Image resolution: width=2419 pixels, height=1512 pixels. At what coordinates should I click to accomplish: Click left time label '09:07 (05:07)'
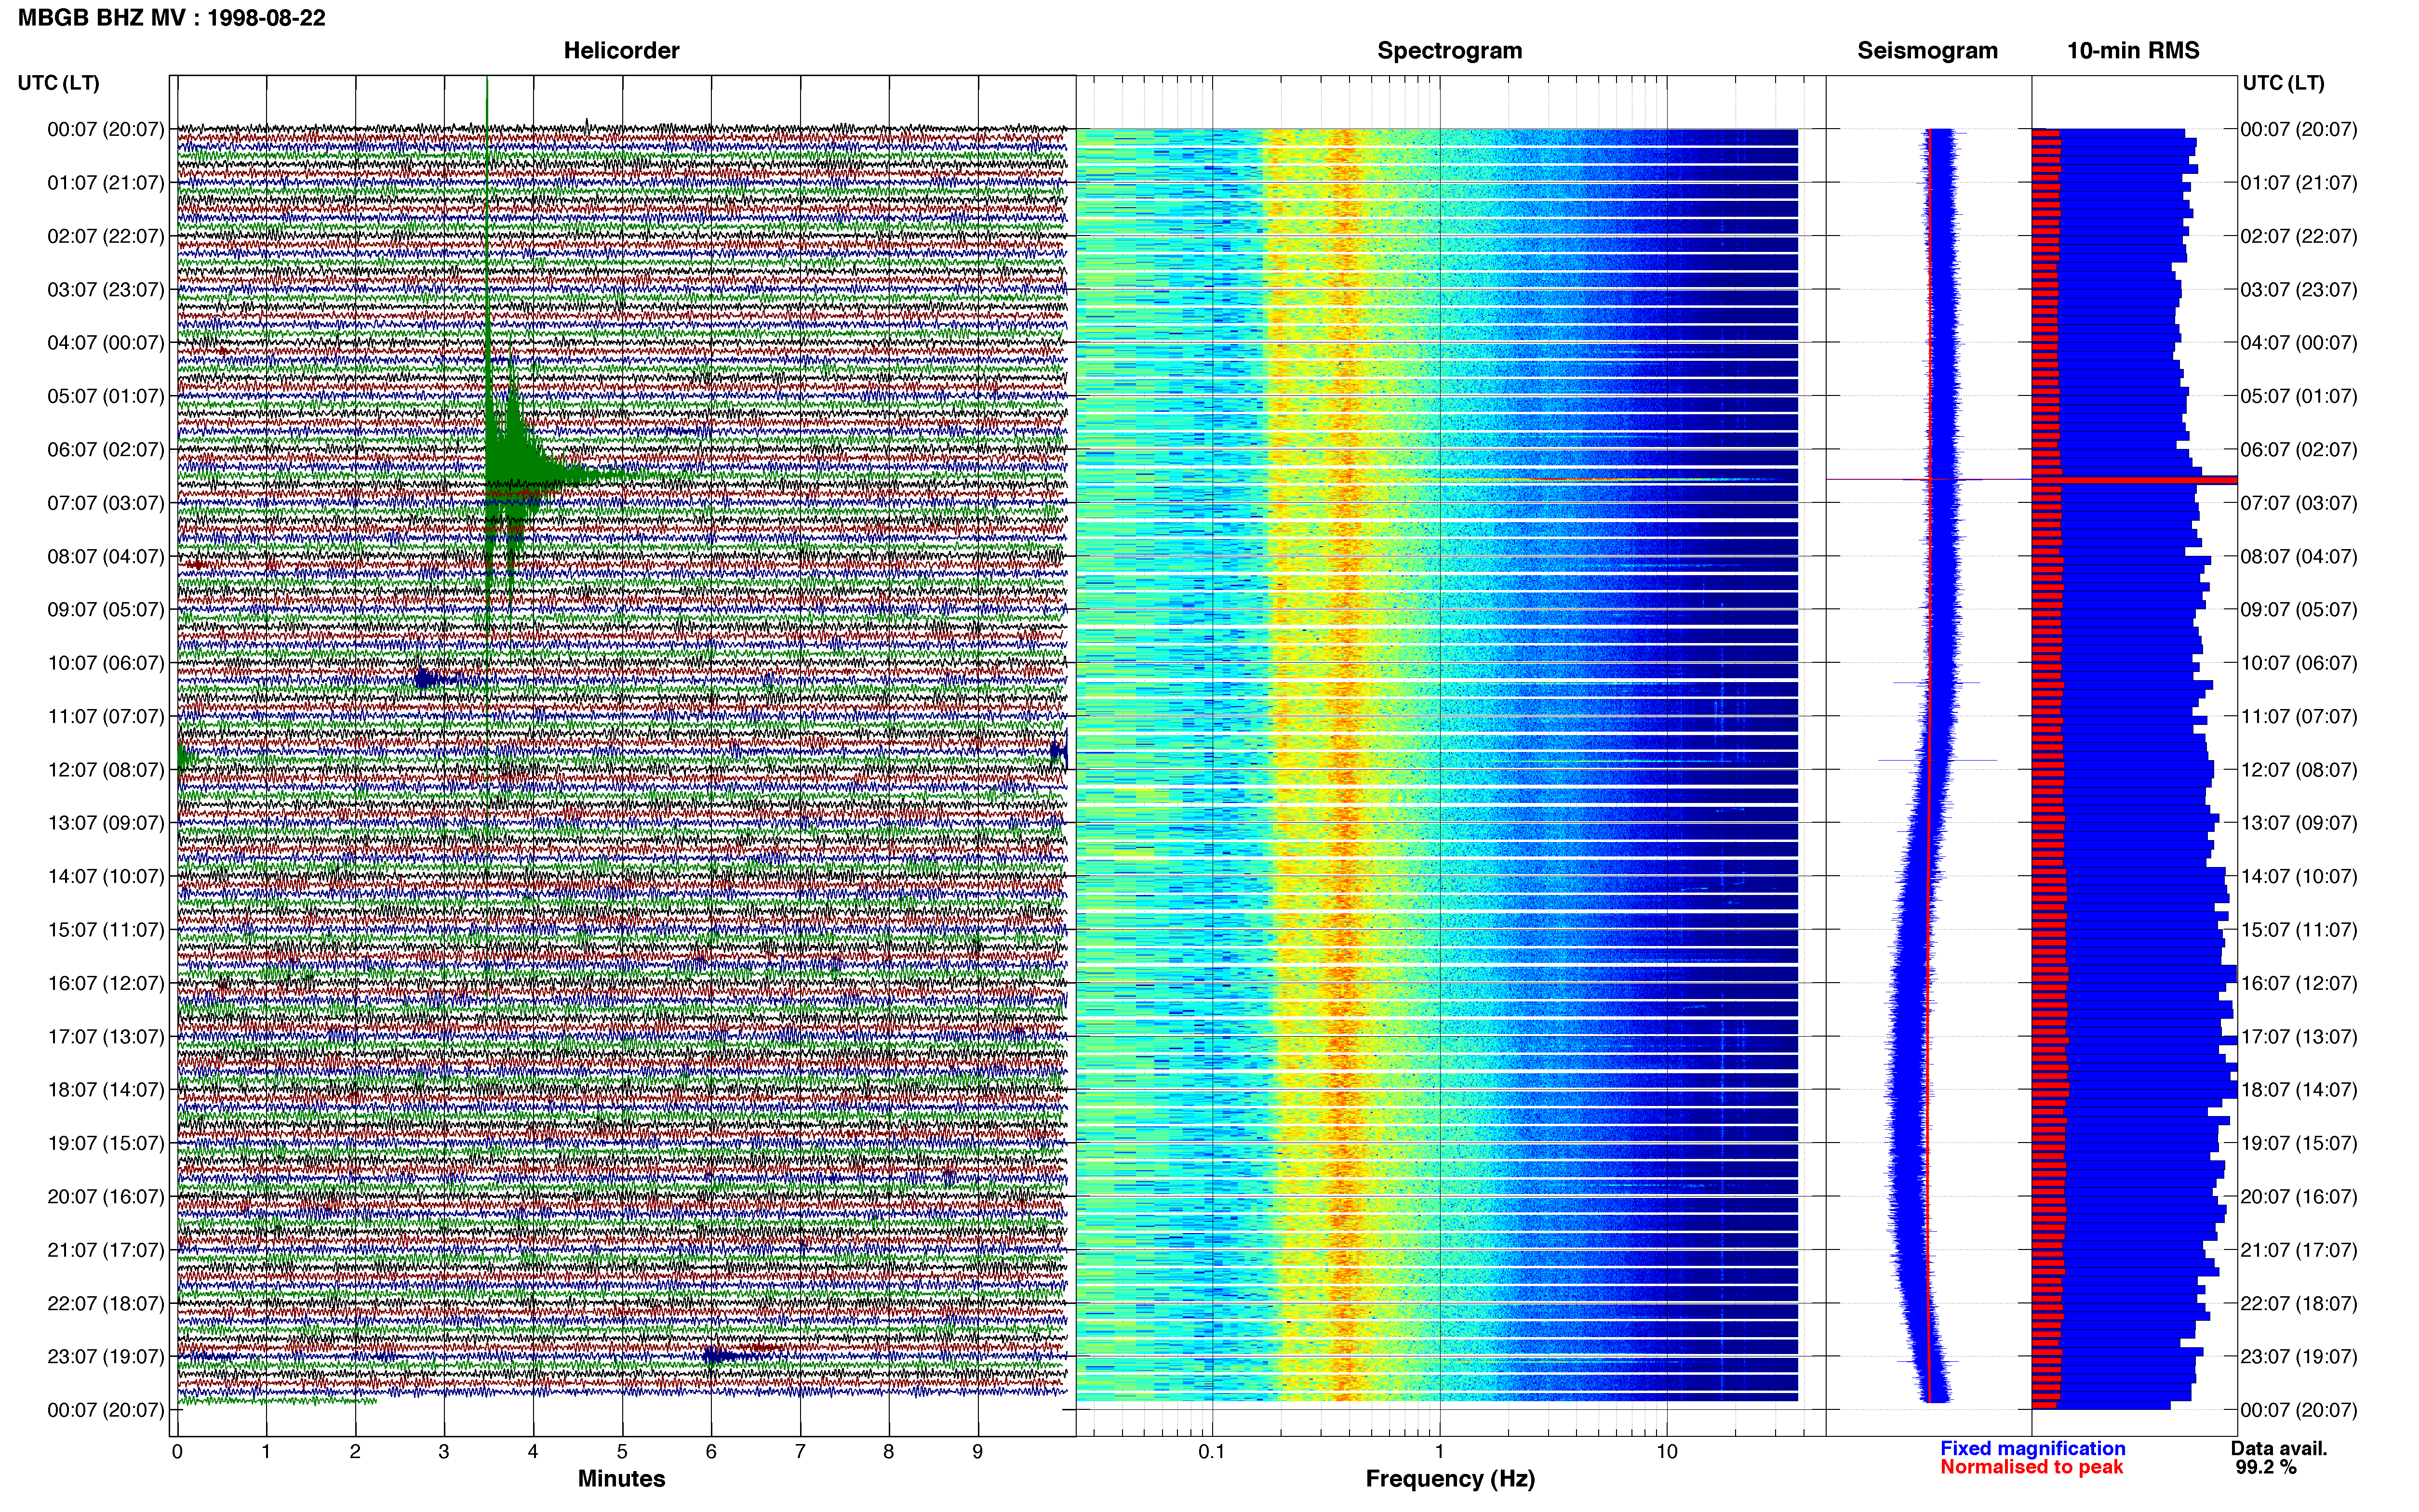coord(106,610)
